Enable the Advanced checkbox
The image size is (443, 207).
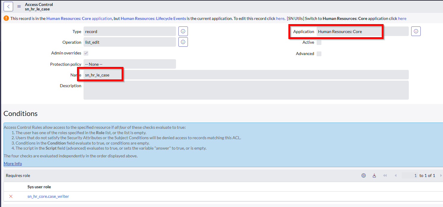[319, 54]
